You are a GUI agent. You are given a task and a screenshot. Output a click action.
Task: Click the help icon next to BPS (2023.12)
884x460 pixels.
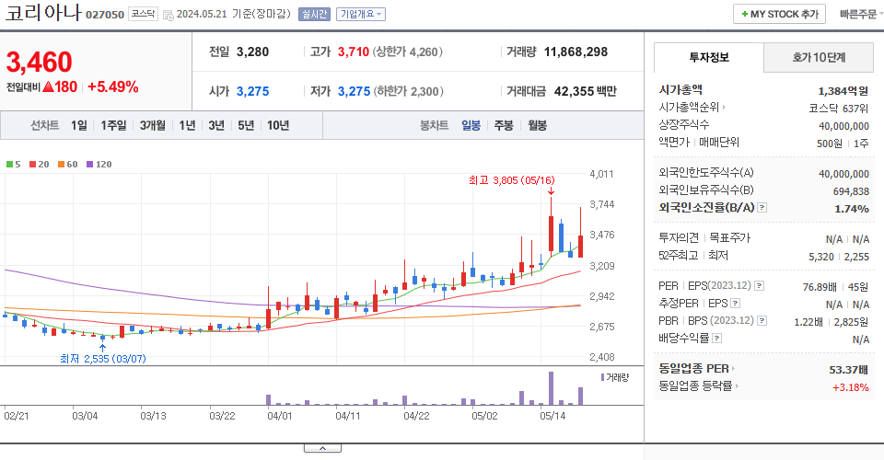point(762,321)
